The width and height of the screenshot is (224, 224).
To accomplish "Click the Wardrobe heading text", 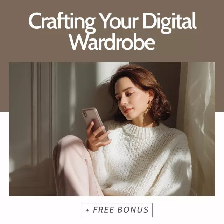I will coord(112,42).
